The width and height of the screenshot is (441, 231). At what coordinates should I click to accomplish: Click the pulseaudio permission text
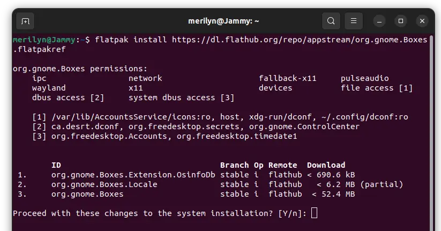tap(364, 78)
